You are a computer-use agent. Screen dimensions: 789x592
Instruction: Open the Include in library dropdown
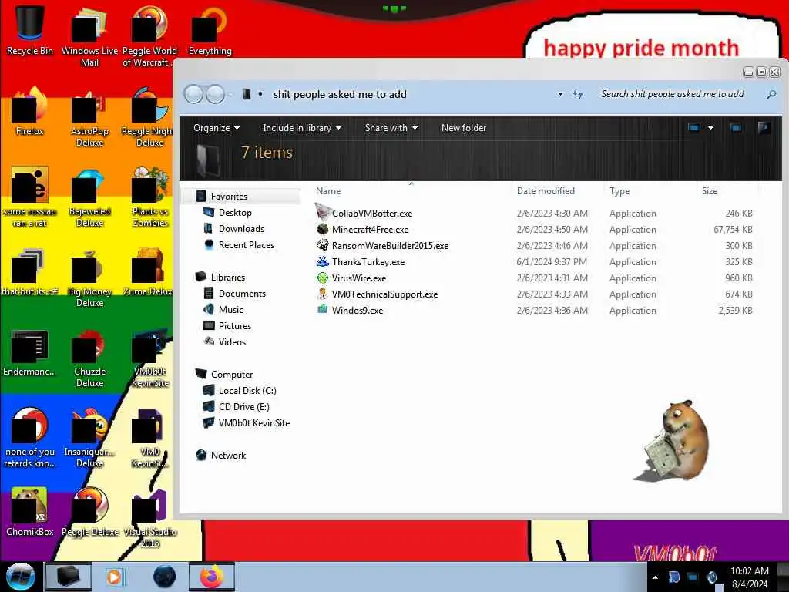pyautogui.click(x=302, y=128)
